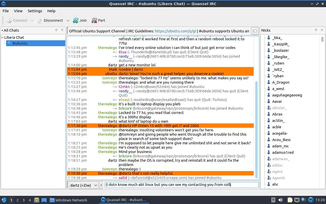Click nick etoast in quit message

[124, 100]
